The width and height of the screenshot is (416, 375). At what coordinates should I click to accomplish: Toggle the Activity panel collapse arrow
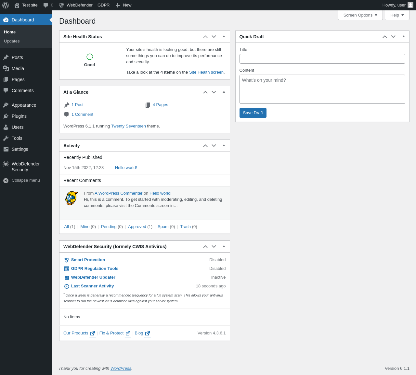coord(224,146)
